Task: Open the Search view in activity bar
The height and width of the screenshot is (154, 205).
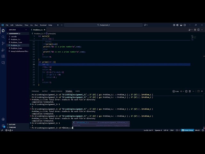Action: (x=3, y=37)
